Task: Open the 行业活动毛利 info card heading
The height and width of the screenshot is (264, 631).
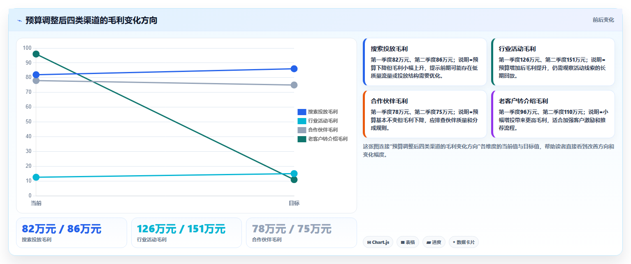Action: (517, 49)
